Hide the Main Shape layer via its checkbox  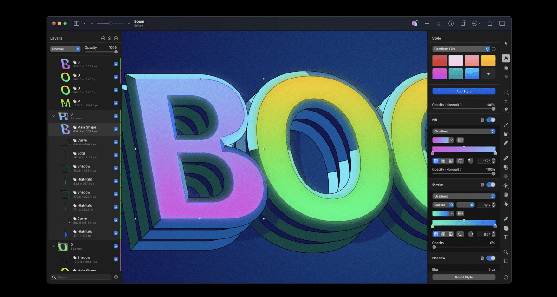(x=116, y=129)
